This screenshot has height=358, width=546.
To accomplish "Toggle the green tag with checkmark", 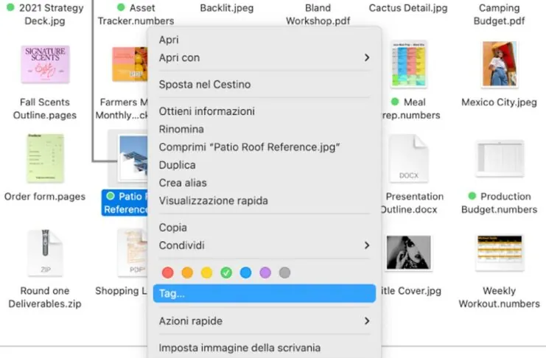I will pyautogui.click(x=226, y=273).
